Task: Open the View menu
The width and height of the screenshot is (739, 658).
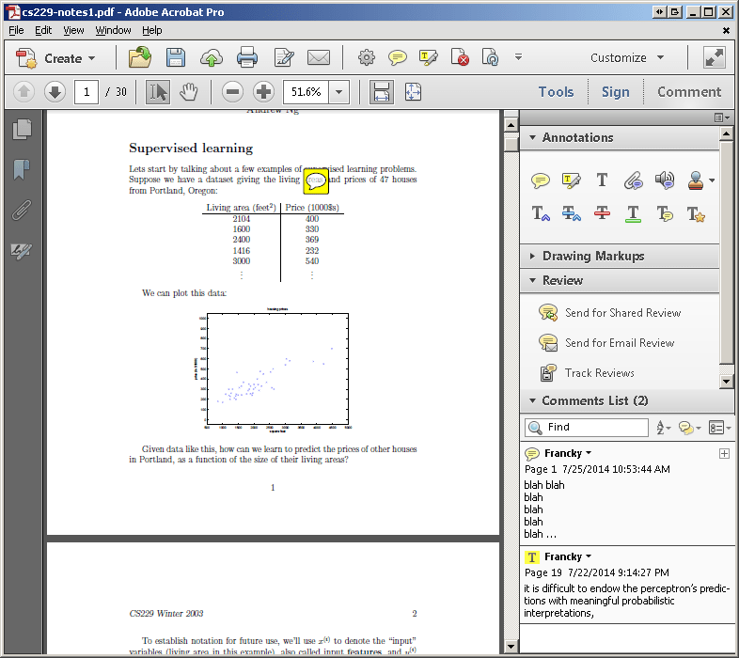Action: (73, 30)
